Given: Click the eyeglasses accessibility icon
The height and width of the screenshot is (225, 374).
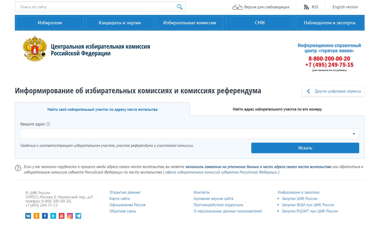Looking at the screenshot, I should point(237,7).
